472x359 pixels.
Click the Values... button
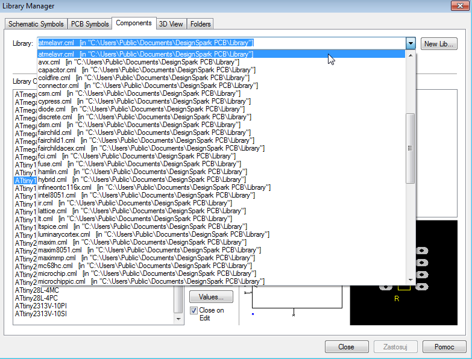coord(211,297)
